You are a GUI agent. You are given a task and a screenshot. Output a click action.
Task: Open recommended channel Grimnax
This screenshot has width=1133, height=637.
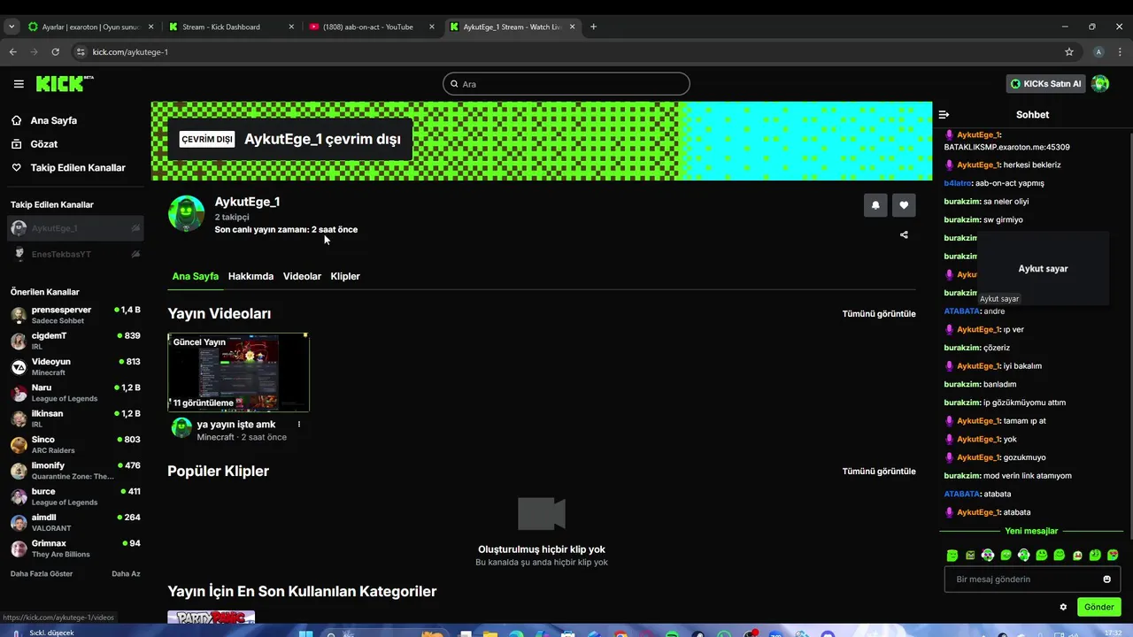pos(75,548)
